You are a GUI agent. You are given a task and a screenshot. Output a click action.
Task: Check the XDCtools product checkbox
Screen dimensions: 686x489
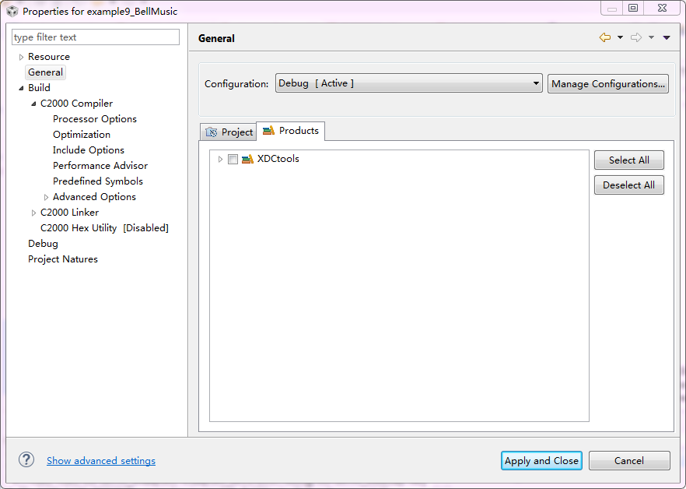[x=233, y=159]
